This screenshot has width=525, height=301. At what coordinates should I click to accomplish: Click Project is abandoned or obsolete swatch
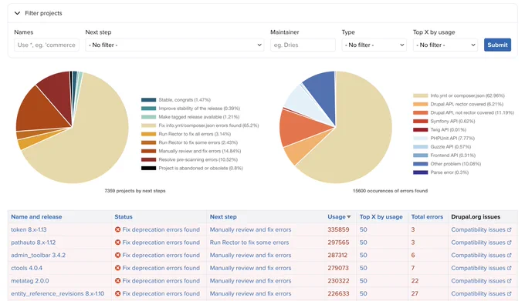coord(149,168)
